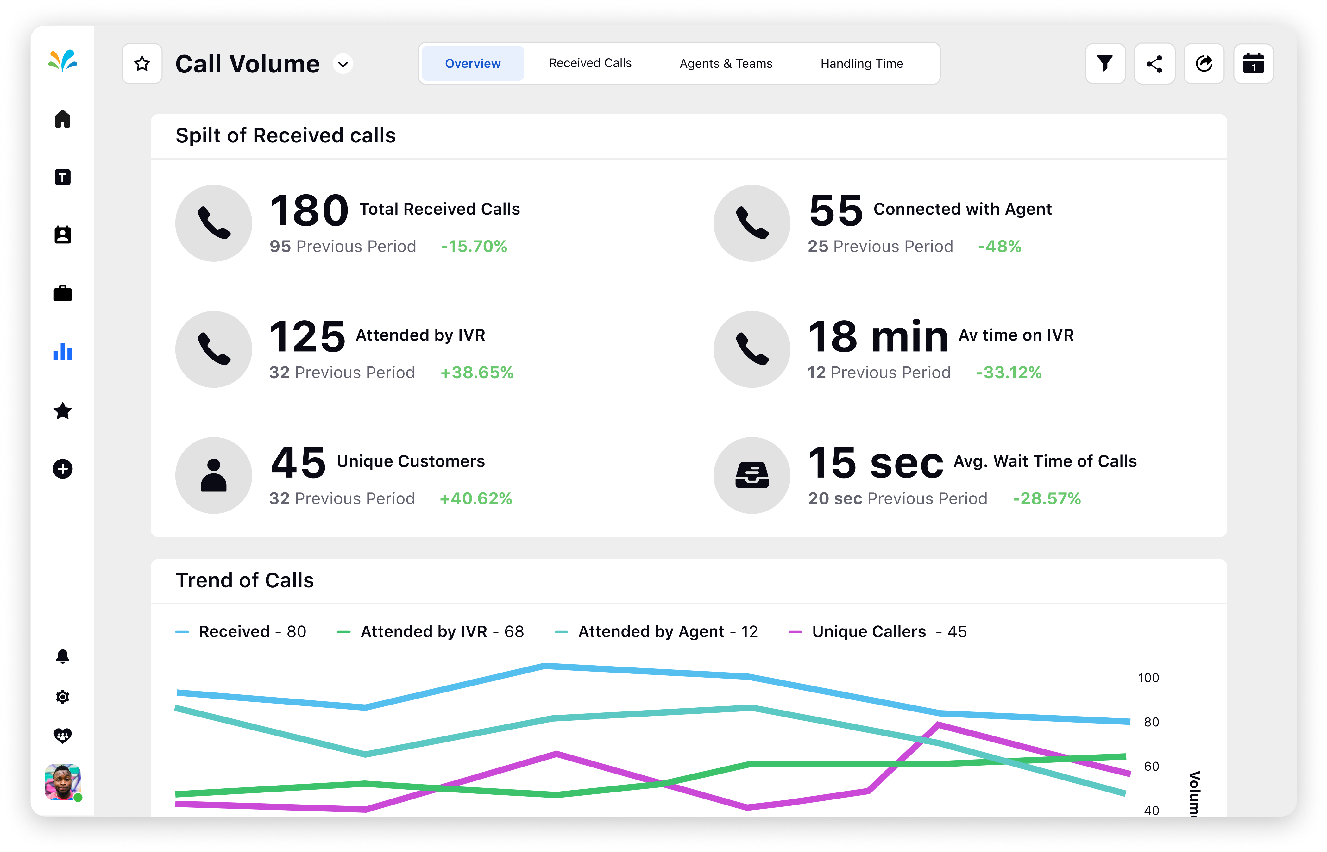1327x852 pixels.
Task: Select the Home icon in the left sidebar
Action: [x=63, y=118]
